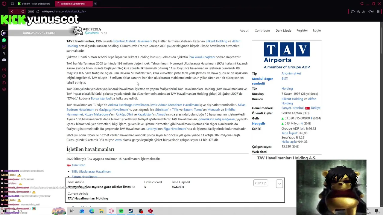Follow the Tepe İnşaat infobox link

(x=289, y=133)
